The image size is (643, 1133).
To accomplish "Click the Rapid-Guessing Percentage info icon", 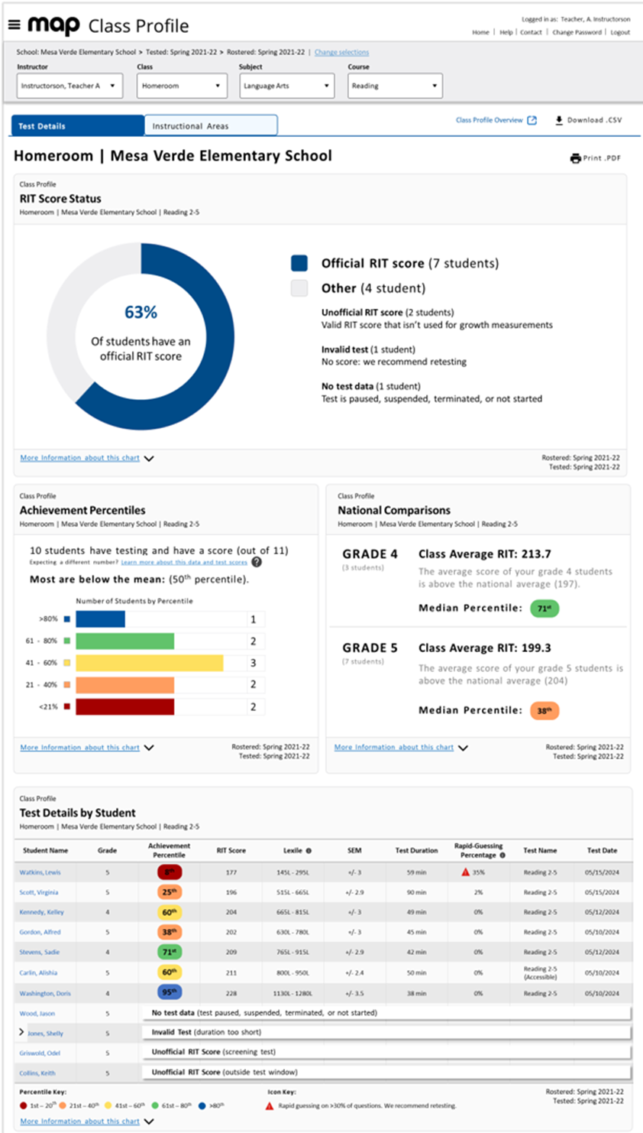I will 502,853.
